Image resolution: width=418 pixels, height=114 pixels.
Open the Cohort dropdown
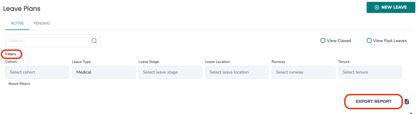coord(37,72)
